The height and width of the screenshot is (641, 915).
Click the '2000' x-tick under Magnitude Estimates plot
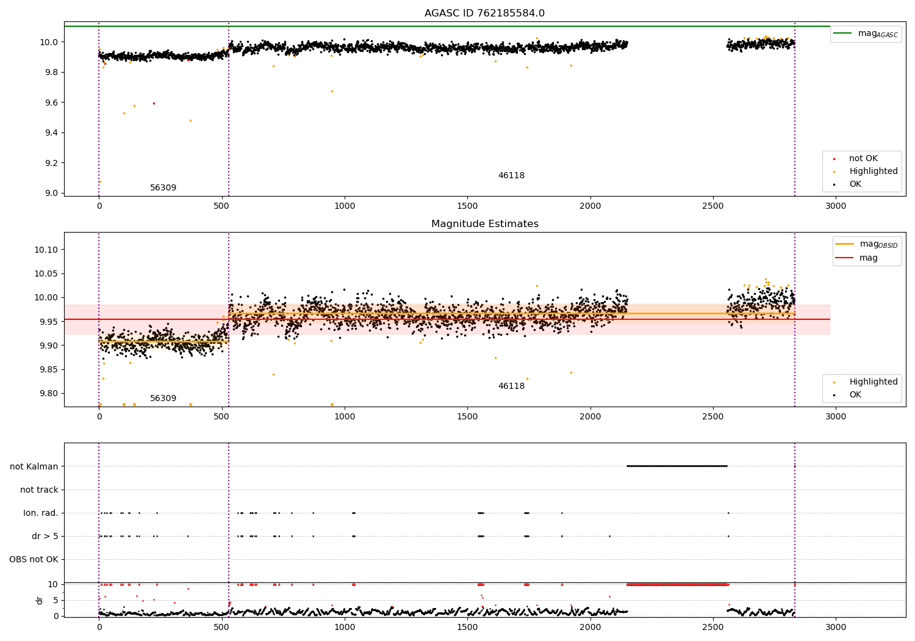coord(590,416)
